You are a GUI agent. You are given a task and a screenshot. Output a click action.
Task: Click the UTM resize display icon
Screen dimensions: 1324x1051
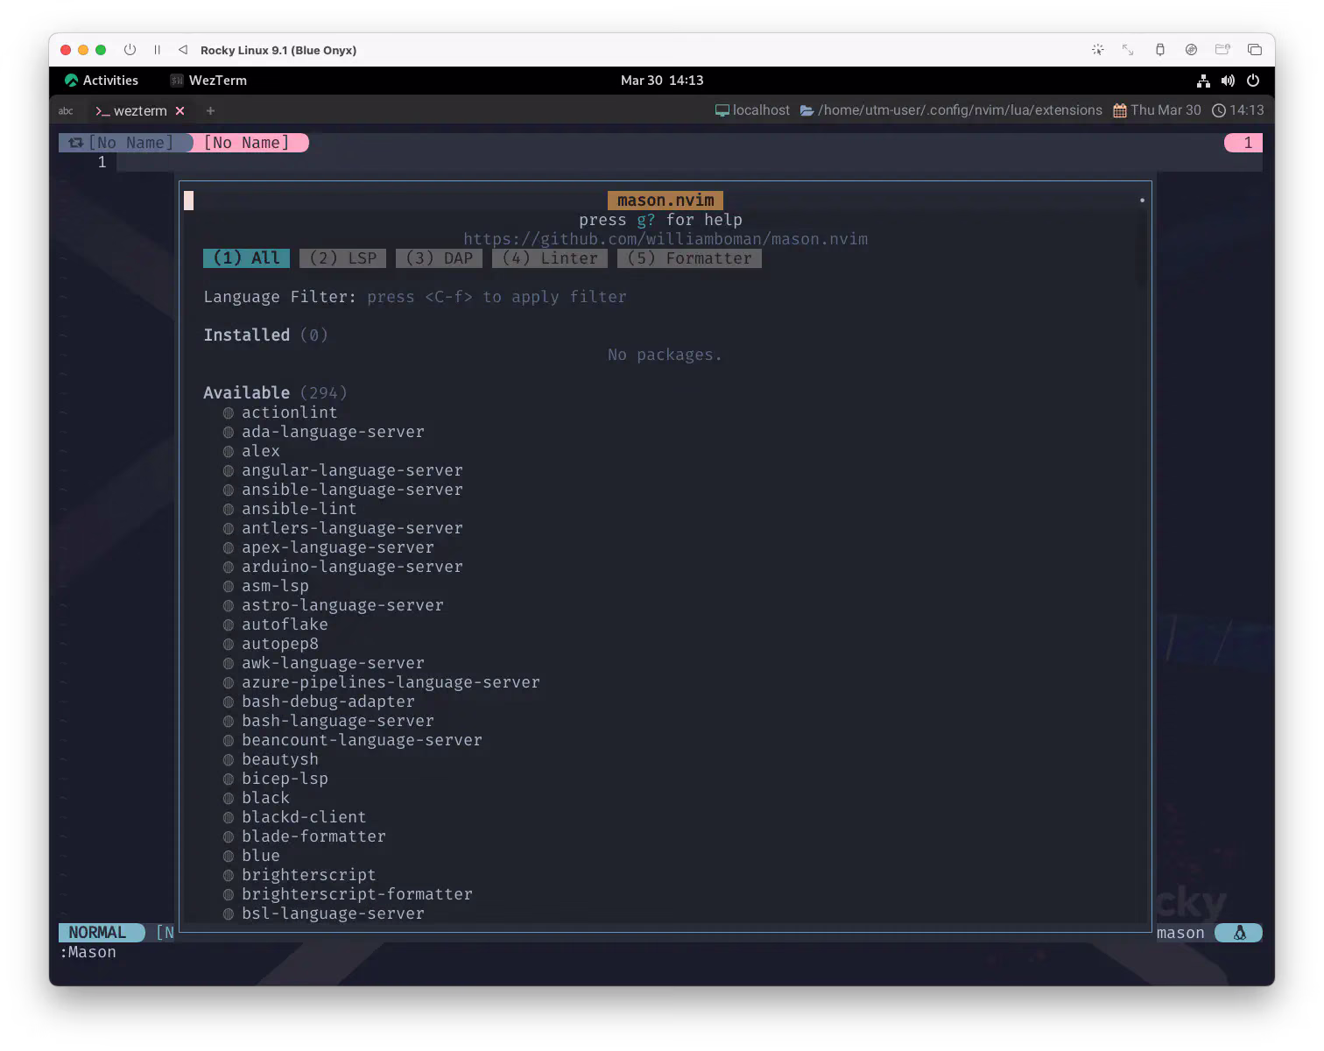click(1128, 50)
